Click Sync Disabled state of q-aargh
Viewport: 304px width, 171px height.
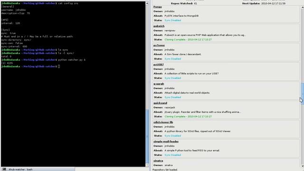173,97
